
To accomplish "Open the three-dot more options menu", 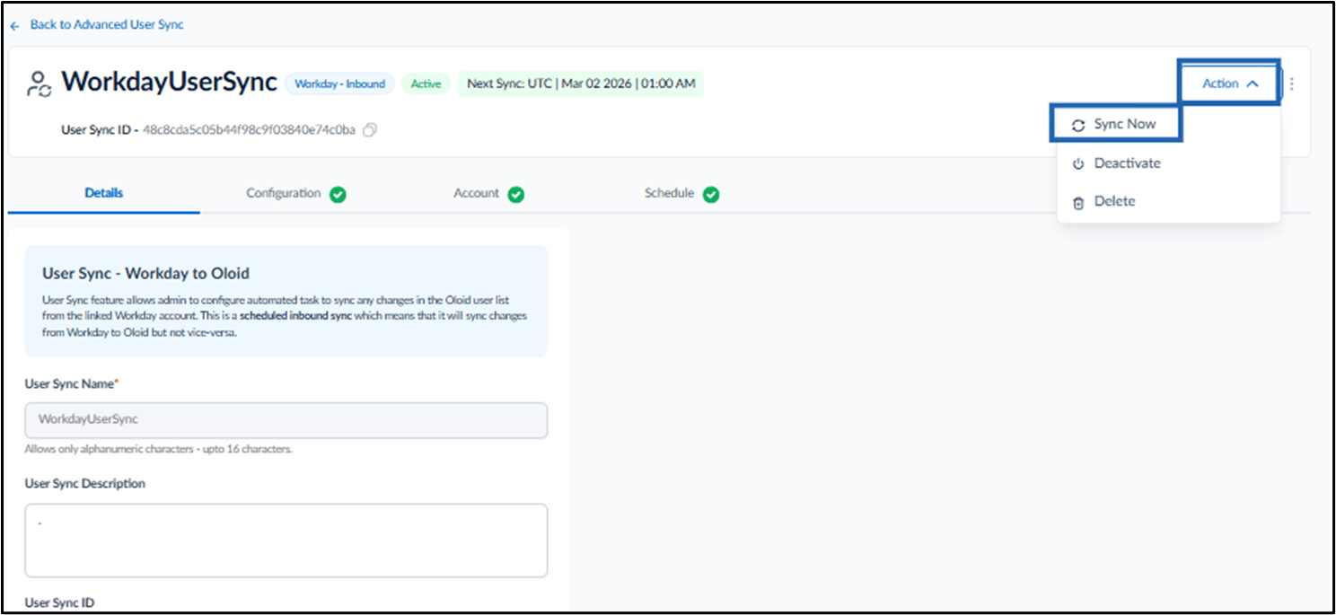I will [x=1292, y=83].
